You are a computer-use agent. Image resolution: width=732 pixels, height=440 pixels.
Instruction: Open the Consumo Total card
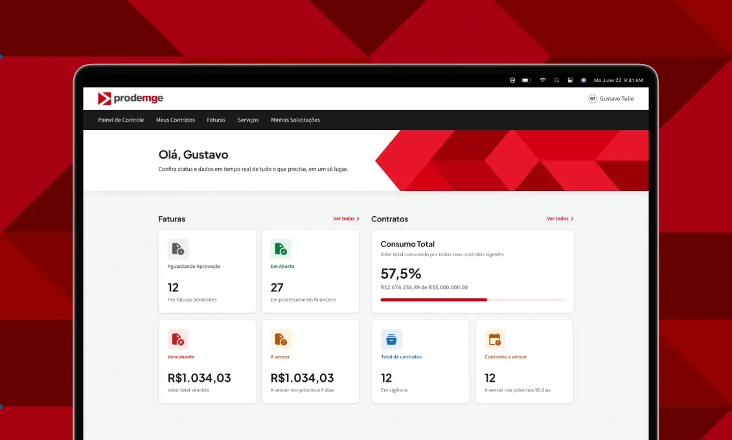pos(472,271)
